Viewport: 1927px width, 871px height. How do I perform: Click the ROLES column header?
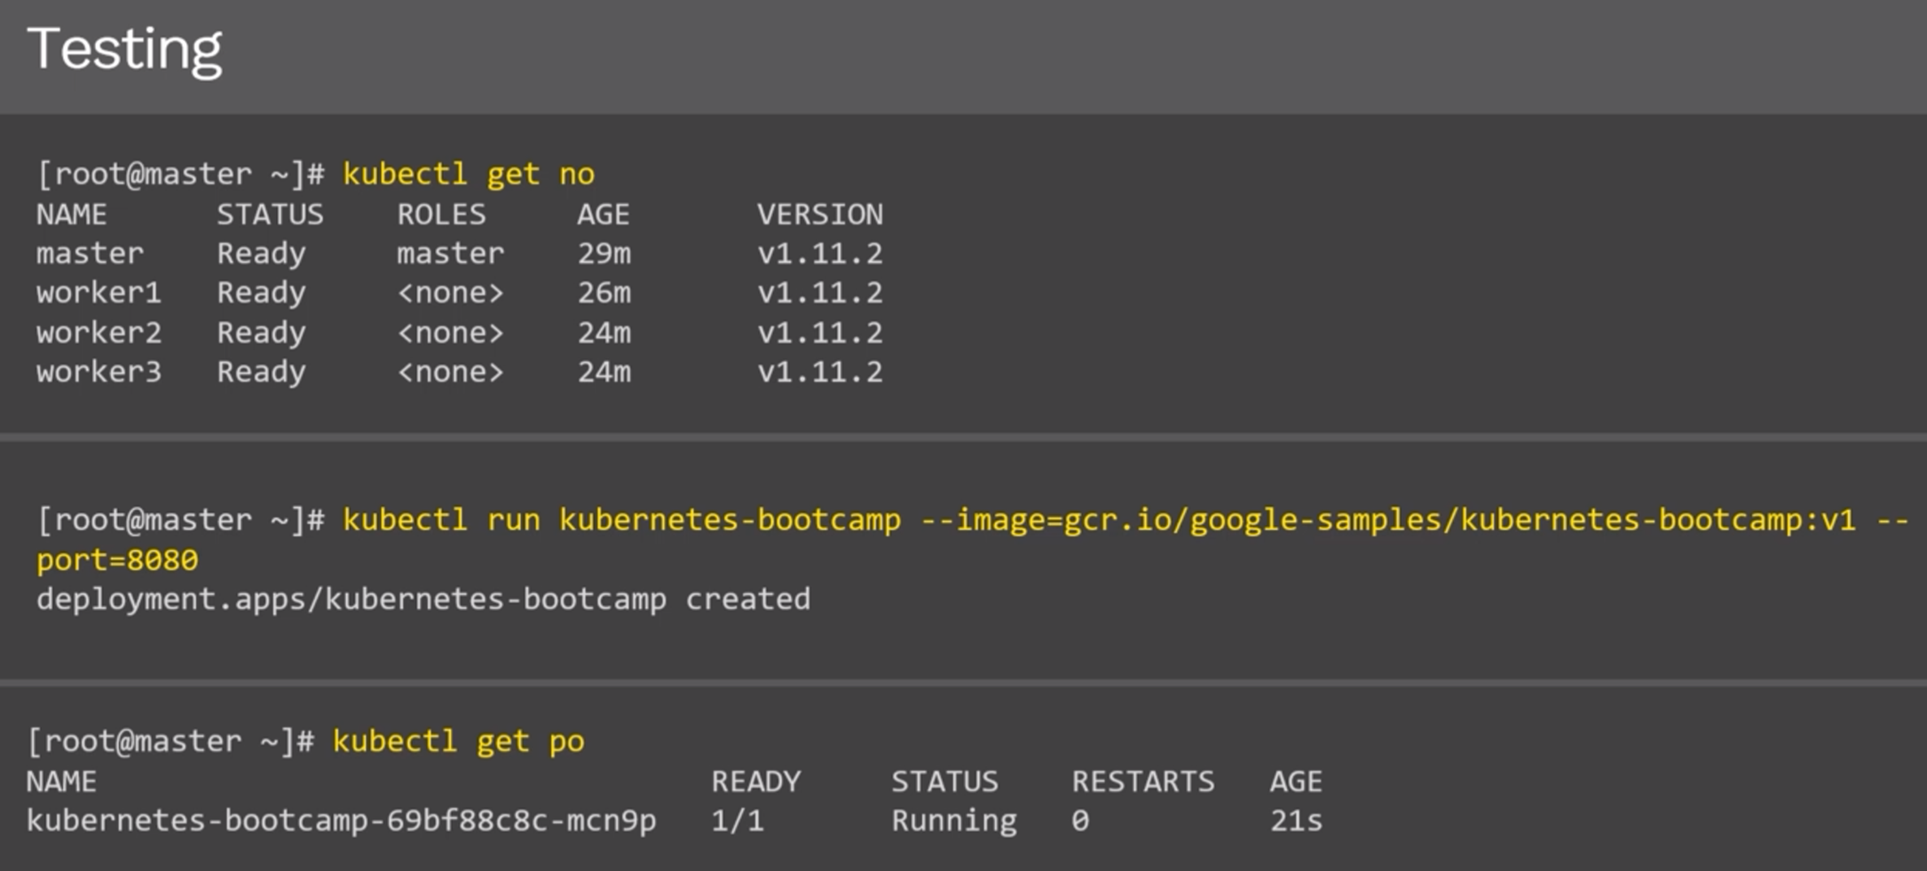[441, 214]
